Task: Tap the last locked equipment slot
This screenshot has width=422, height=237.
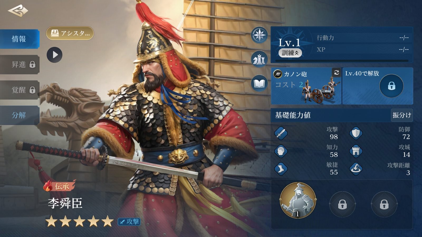Action: (384, 204)
